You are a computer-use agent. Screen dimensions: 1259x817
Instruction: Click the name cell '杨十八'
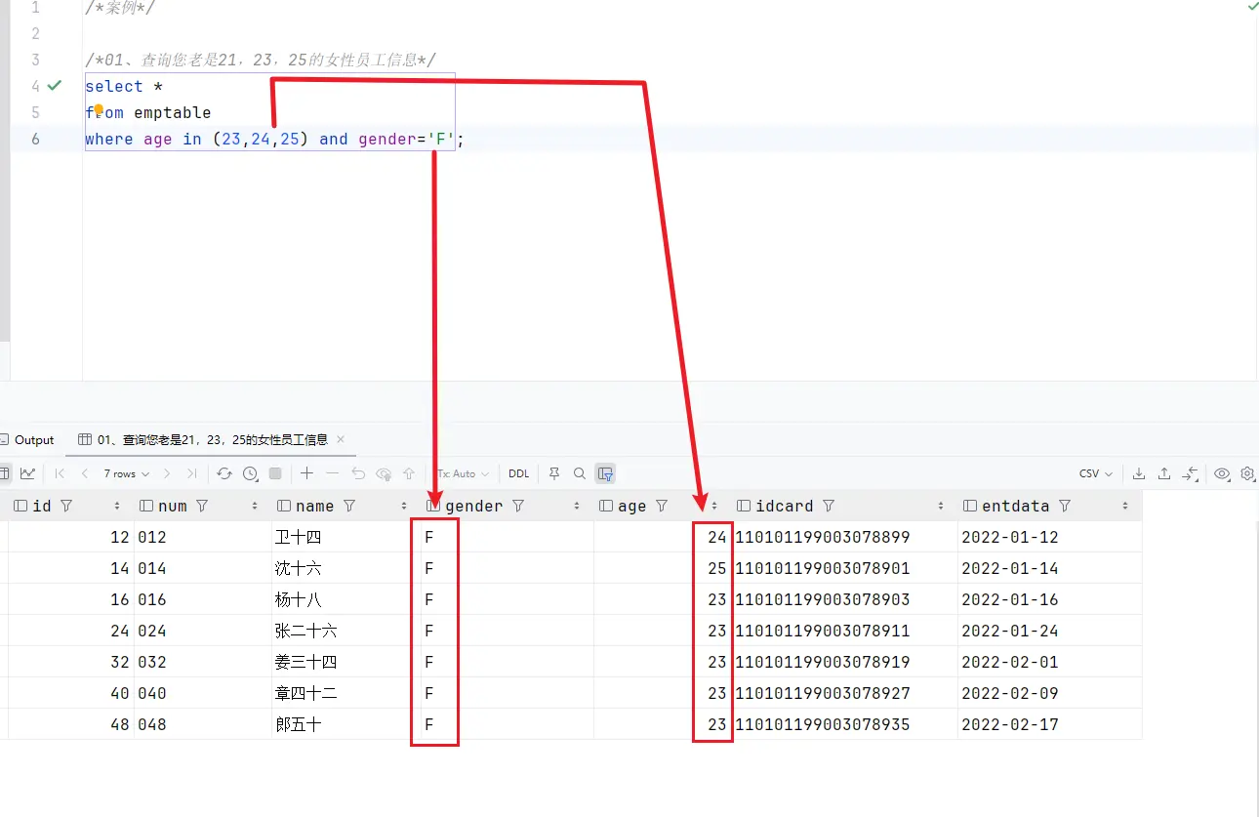pyautogui.click(x=299, y=599)
